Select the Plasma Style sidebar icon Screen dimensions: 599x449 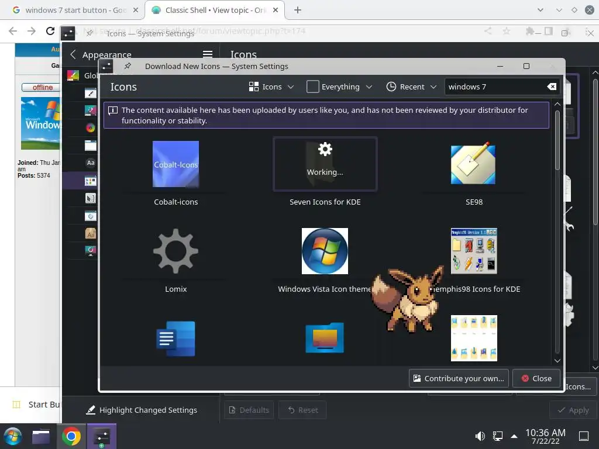click(x=91, y=110)
